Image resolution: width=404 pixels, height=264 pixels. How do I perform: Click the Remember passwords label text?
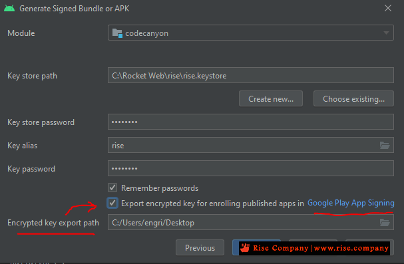pyautogui.click(x=160, y=188)
